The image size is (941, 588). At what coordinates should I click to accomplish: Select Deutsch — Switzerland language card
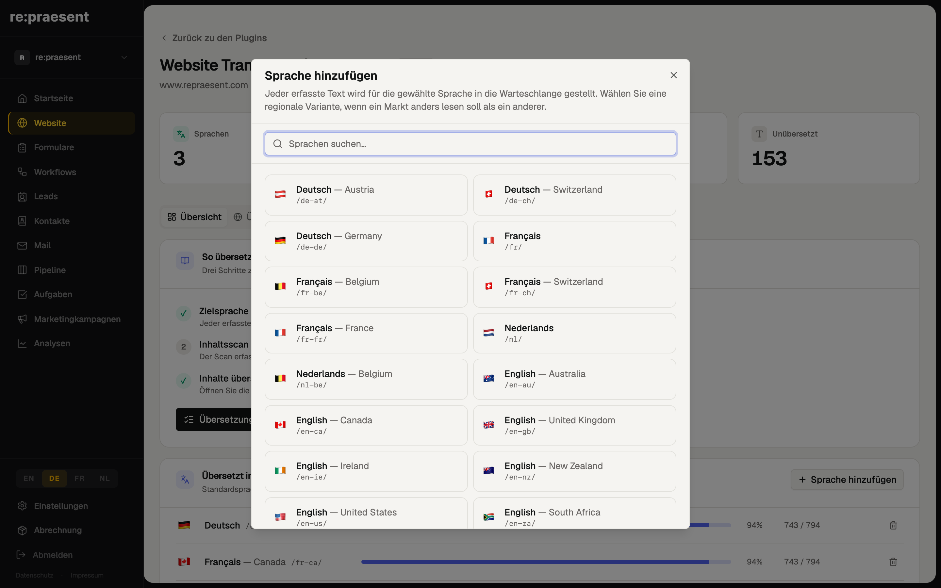[574, 195]
